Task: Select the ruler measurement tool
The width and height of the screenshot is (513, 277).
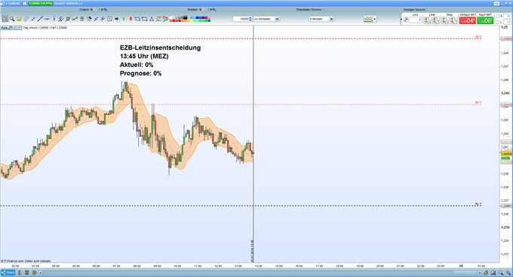Action: 26,19
